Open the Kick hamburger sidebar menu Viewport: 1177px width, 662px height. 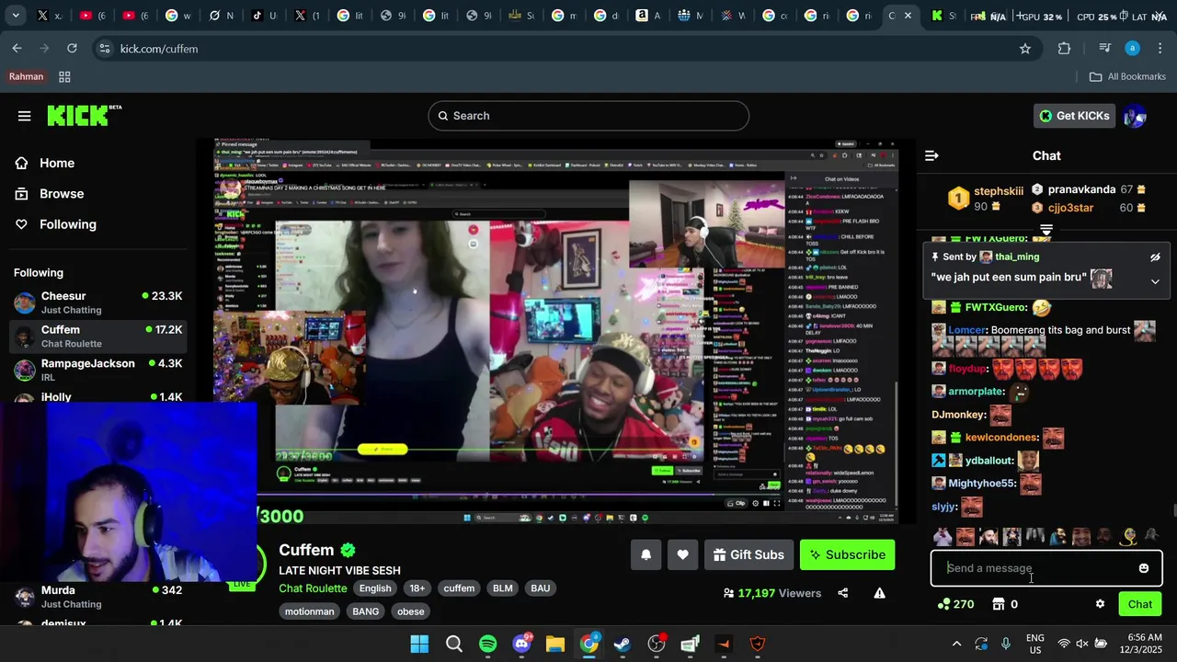24,116
